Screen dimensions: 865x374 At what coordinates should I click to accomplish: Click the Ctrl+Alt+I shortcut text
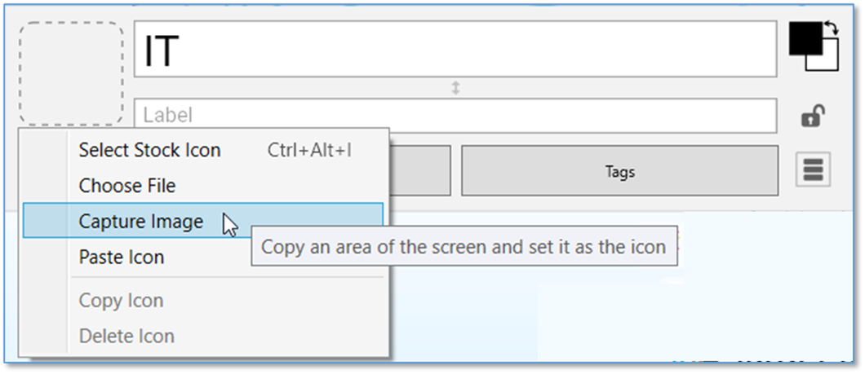[x=309, y=150]
